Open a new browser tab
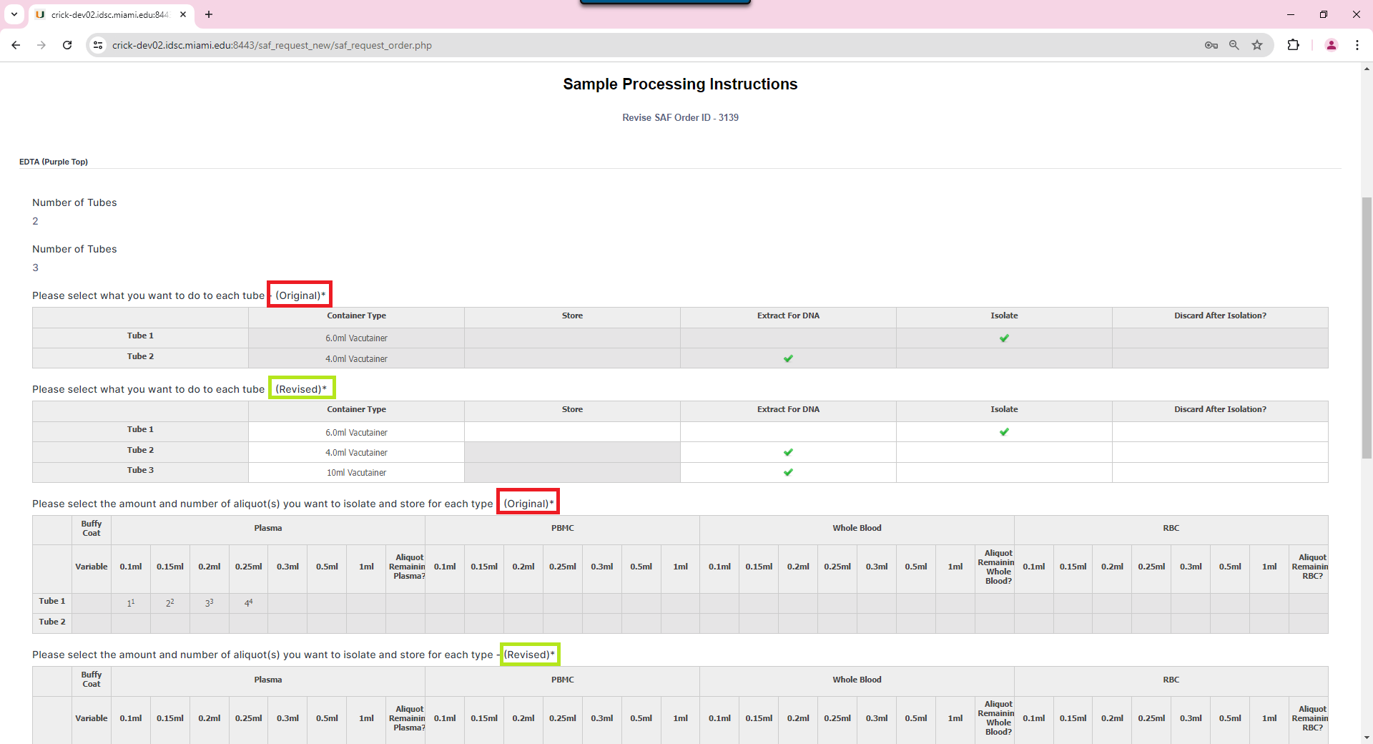 (209, 14)
